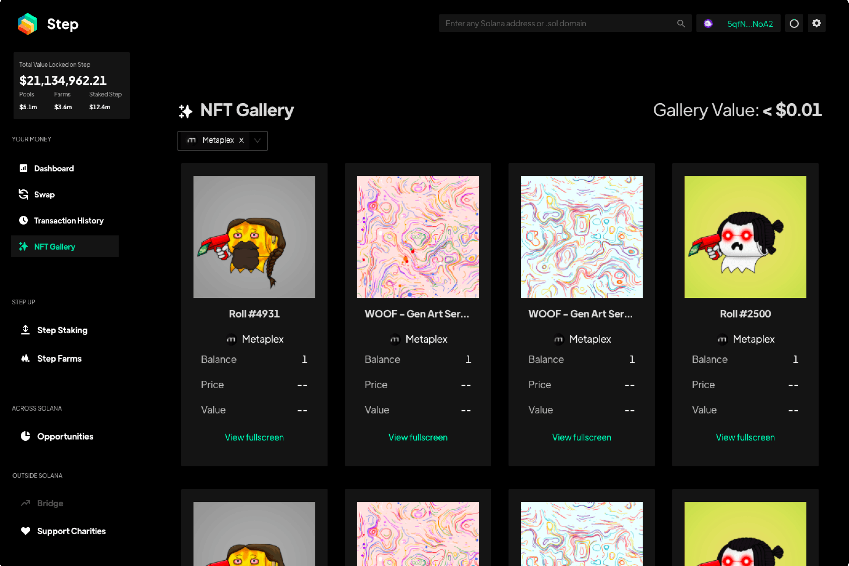Viewport: 849px width, 566px height.
Task: Click the blue-white WOOF Gen Art image
Action: tap(582, 236)
